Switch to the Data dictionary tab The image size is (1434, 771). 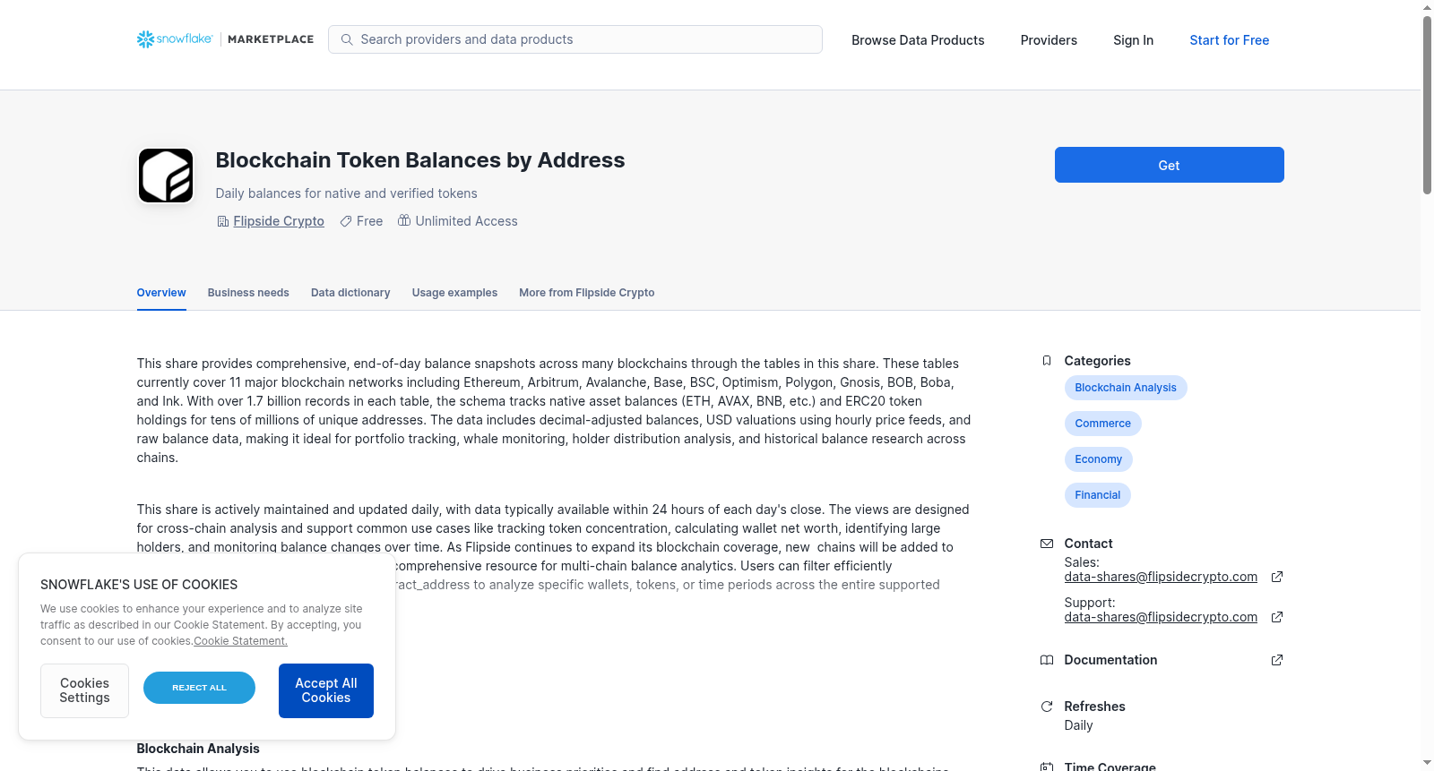click(x=350, y=293)
